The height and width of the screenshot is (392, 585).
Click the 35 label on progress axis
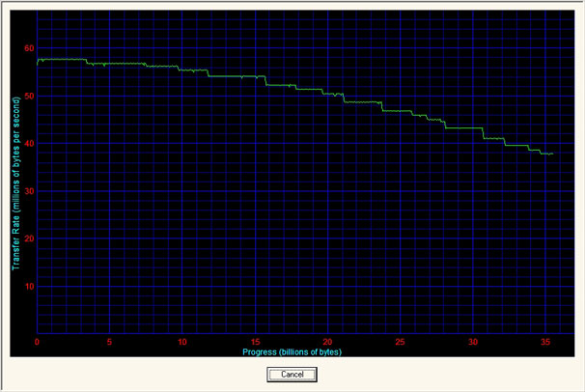click(545, 342)
